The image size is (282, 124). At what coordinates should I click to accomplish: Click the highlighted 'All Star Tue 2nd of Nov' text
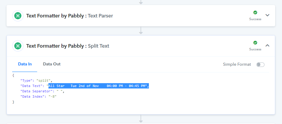(x=74, y=86)
